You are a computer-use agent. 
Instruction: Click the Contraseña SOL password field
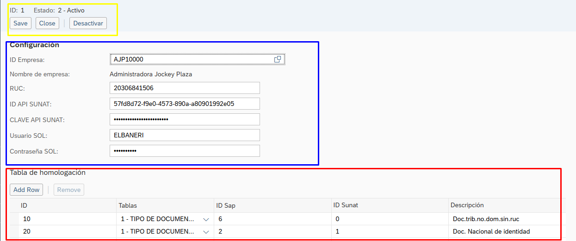[185, 151]
